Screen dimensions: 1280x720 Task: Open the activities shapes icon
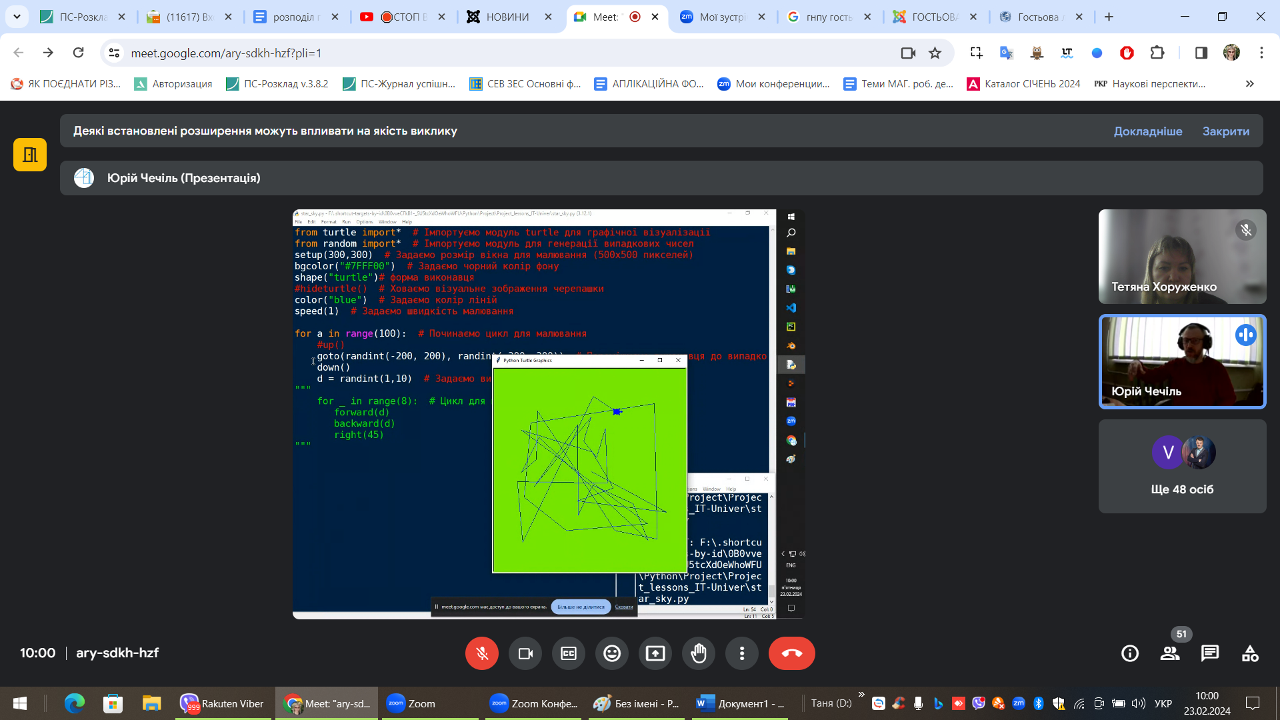click(x=1250, y=653)
